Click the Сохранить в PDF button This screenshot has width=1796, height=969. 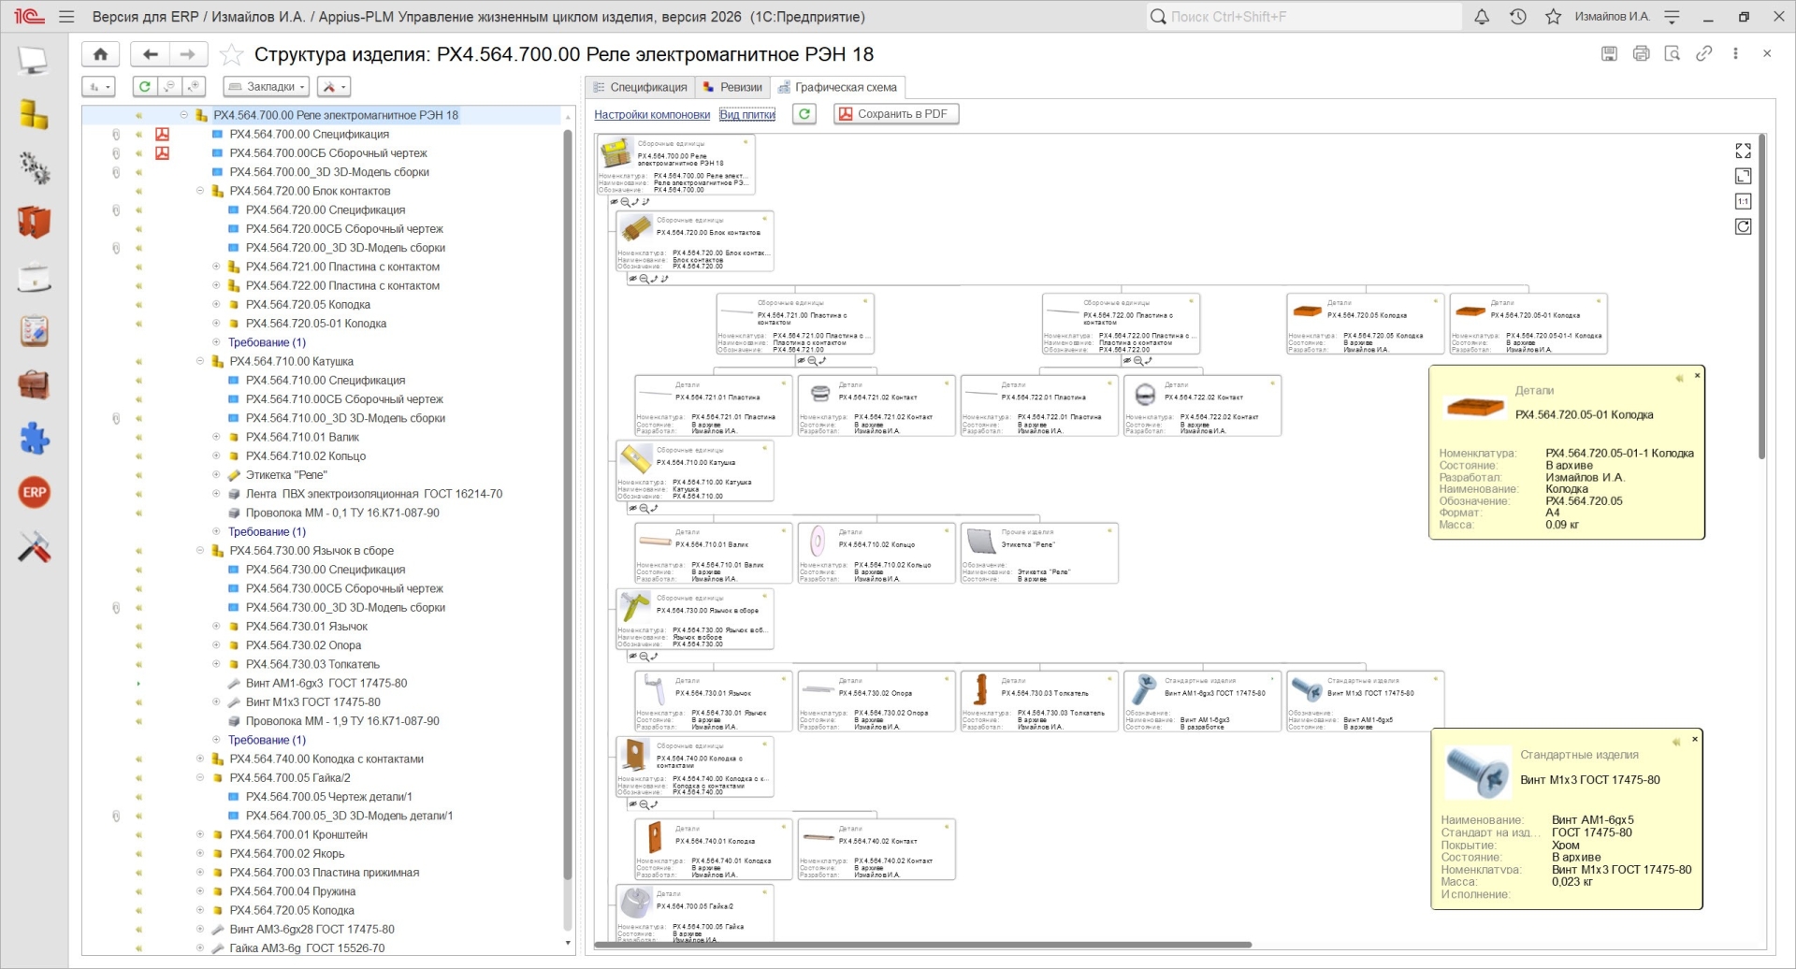point(895,114)
